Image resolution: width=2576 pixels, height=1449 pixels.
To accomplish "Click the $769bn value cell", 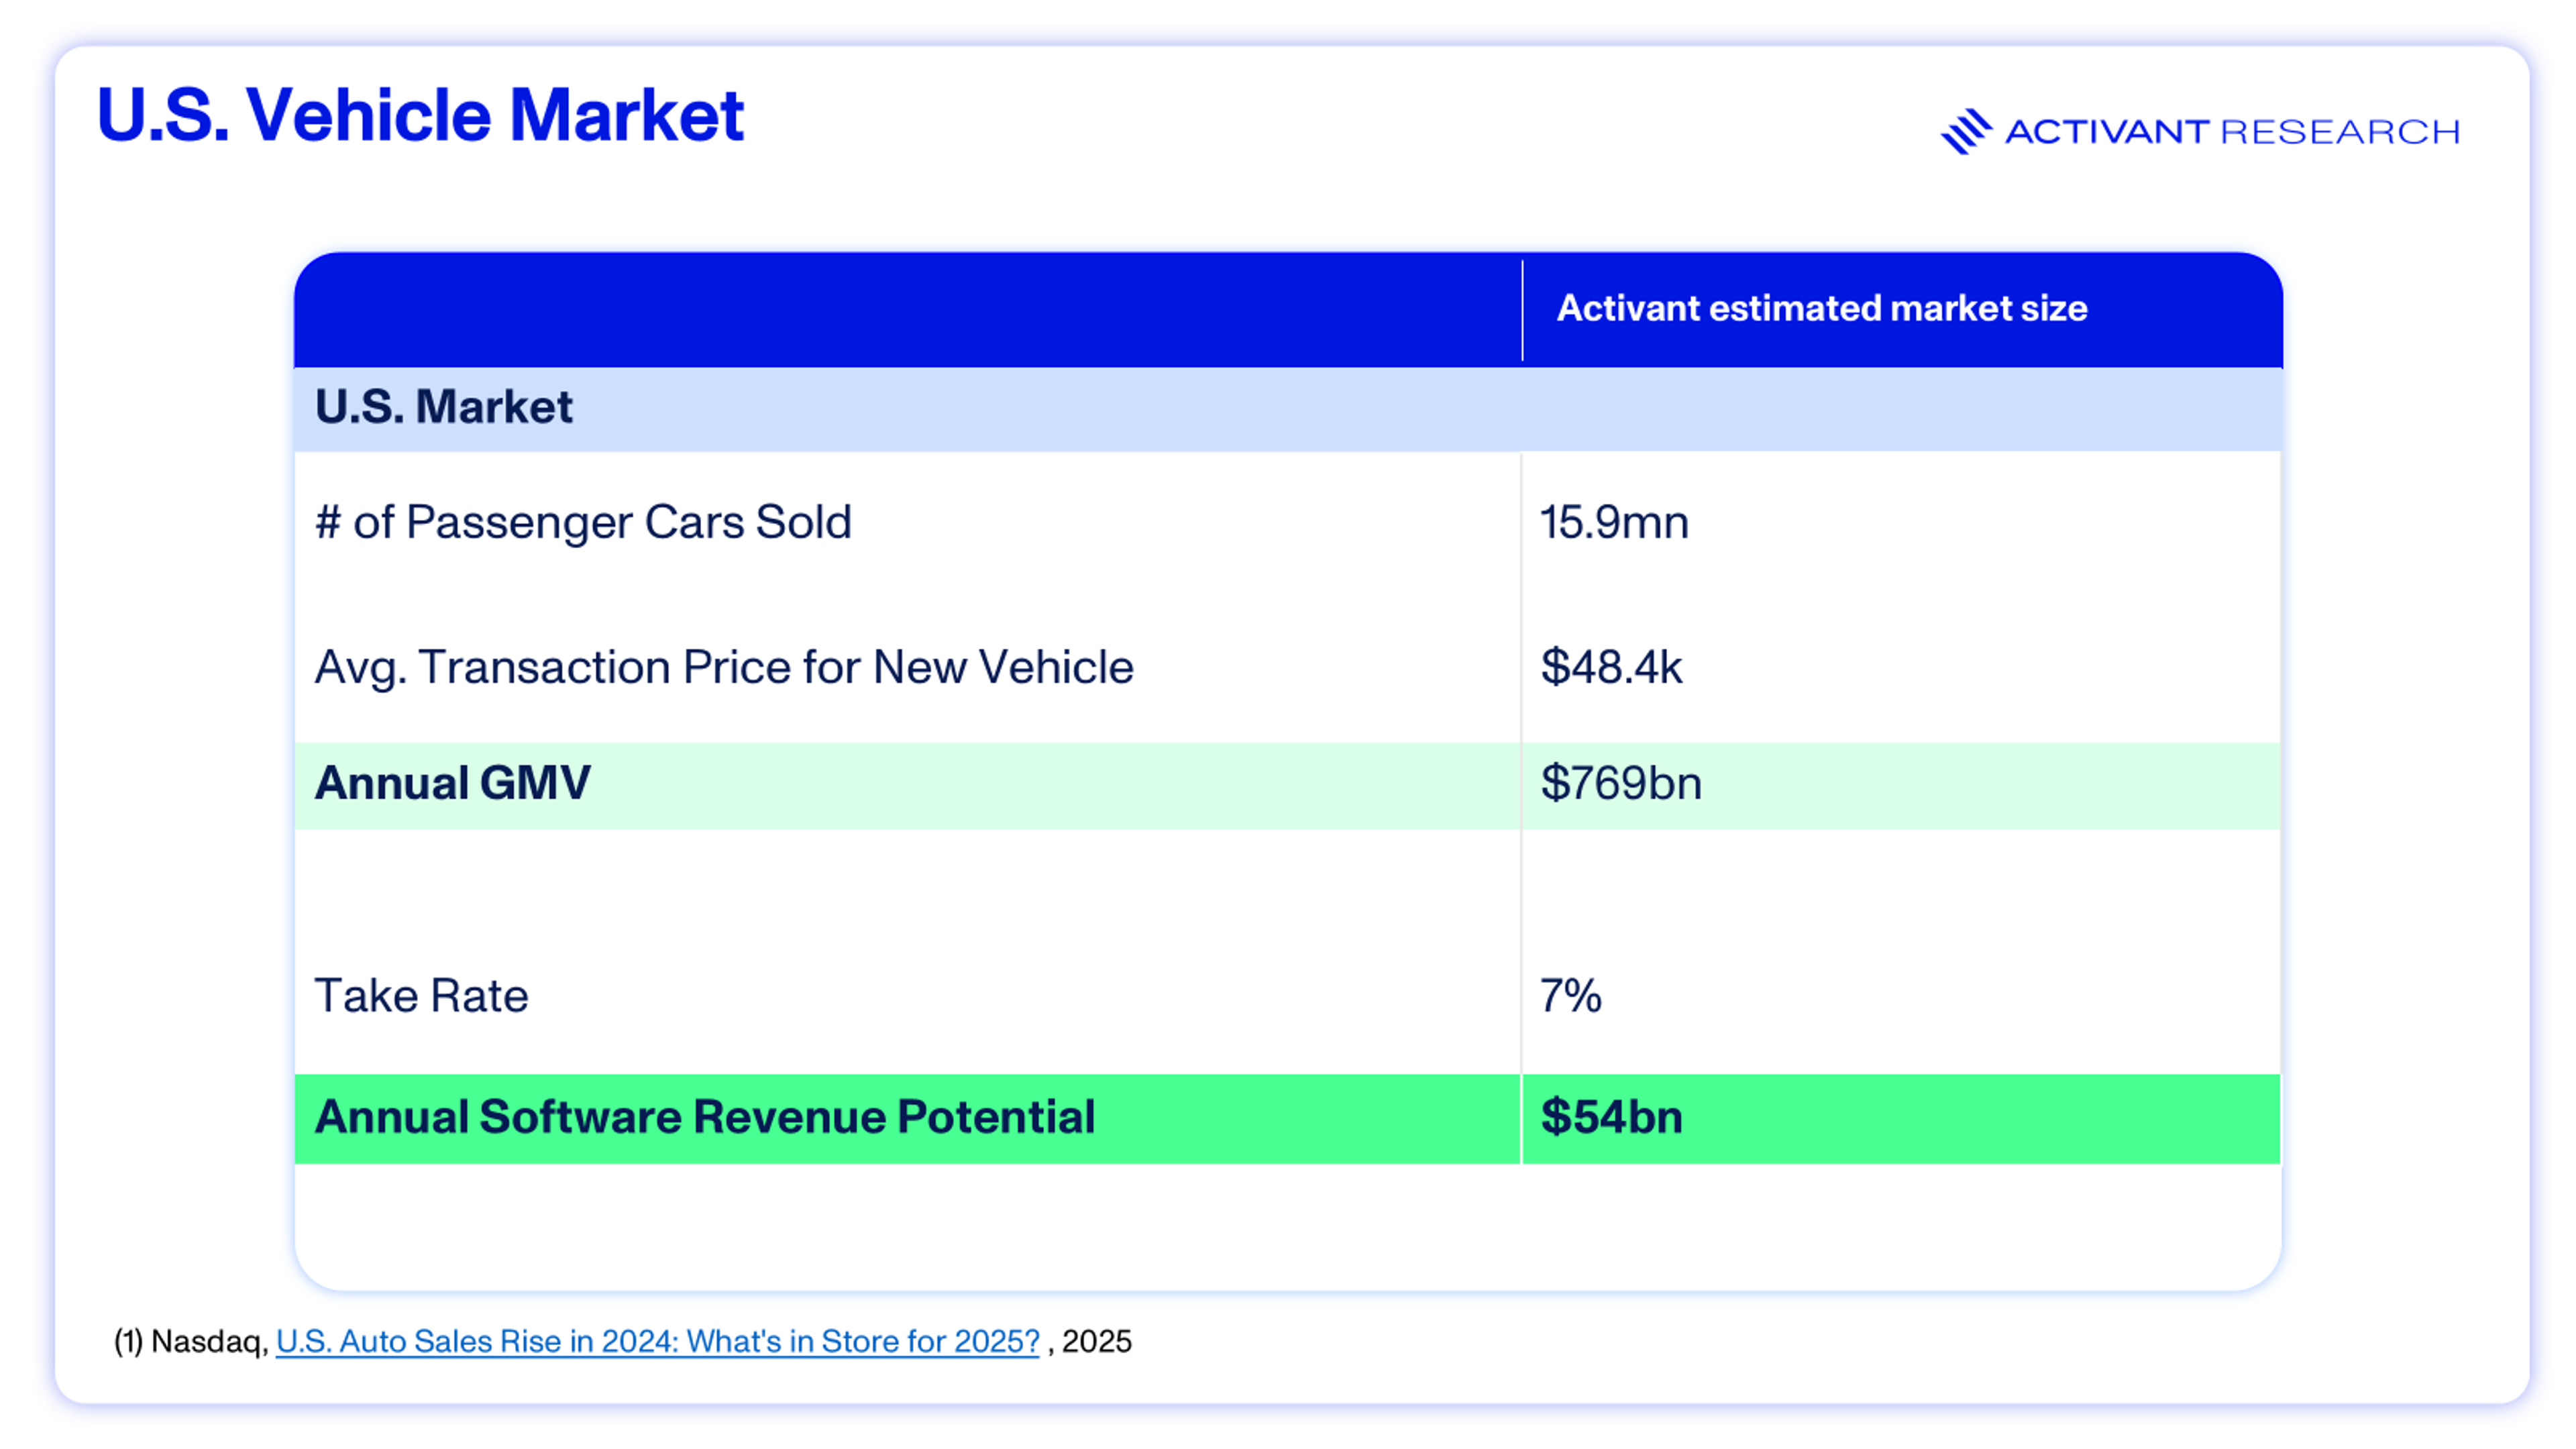I will 1620,783.
